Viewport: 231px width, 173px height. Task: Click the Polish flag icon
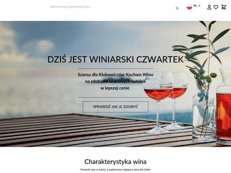pos(189,6)
